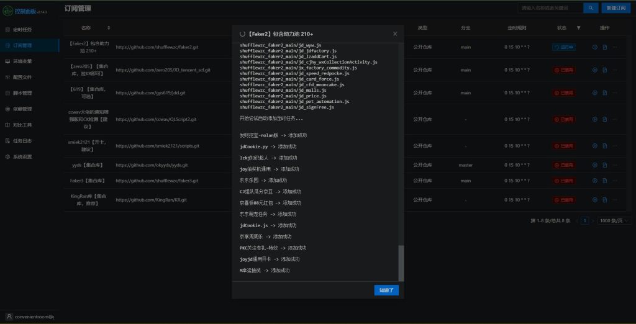The image size is (636, 324).
Task: Select page 1 in pagination
Action: (x=584, y=220)
